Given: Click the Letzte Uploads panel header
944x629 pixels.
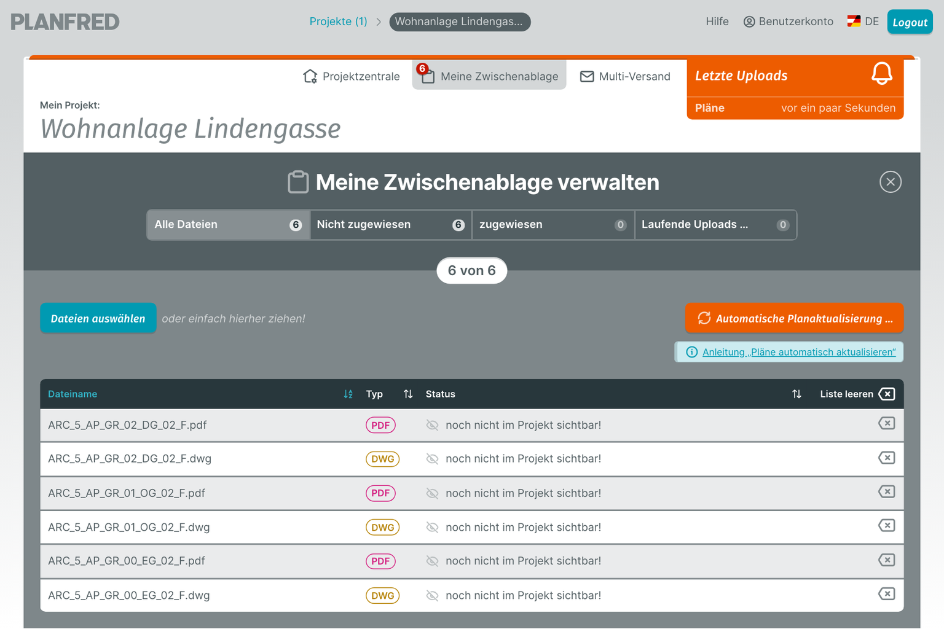Looking at the screenshot, I should (795, 76).
